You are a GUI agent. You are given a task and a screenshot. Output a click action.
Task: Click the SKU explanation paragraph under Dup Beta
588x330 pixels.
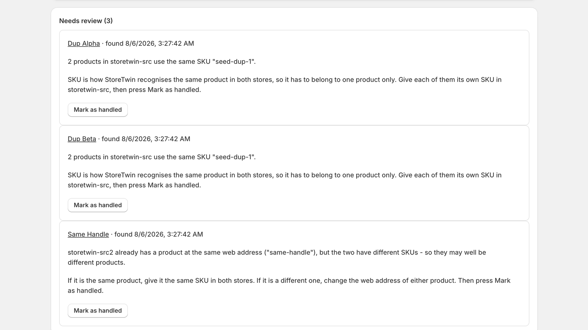[x=284, y=180]
